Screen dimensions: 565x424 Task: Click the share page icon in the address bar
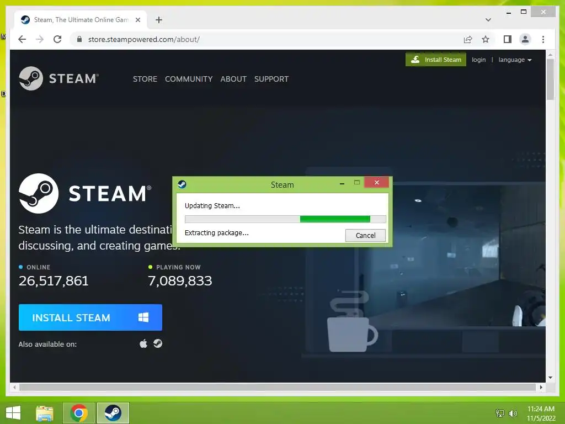[x=468, y=39]
